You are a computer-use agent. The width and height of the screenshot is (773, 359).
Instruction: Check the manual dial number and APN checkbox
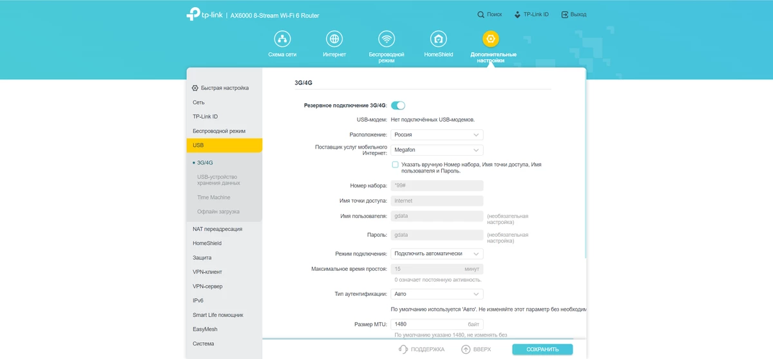396,165
